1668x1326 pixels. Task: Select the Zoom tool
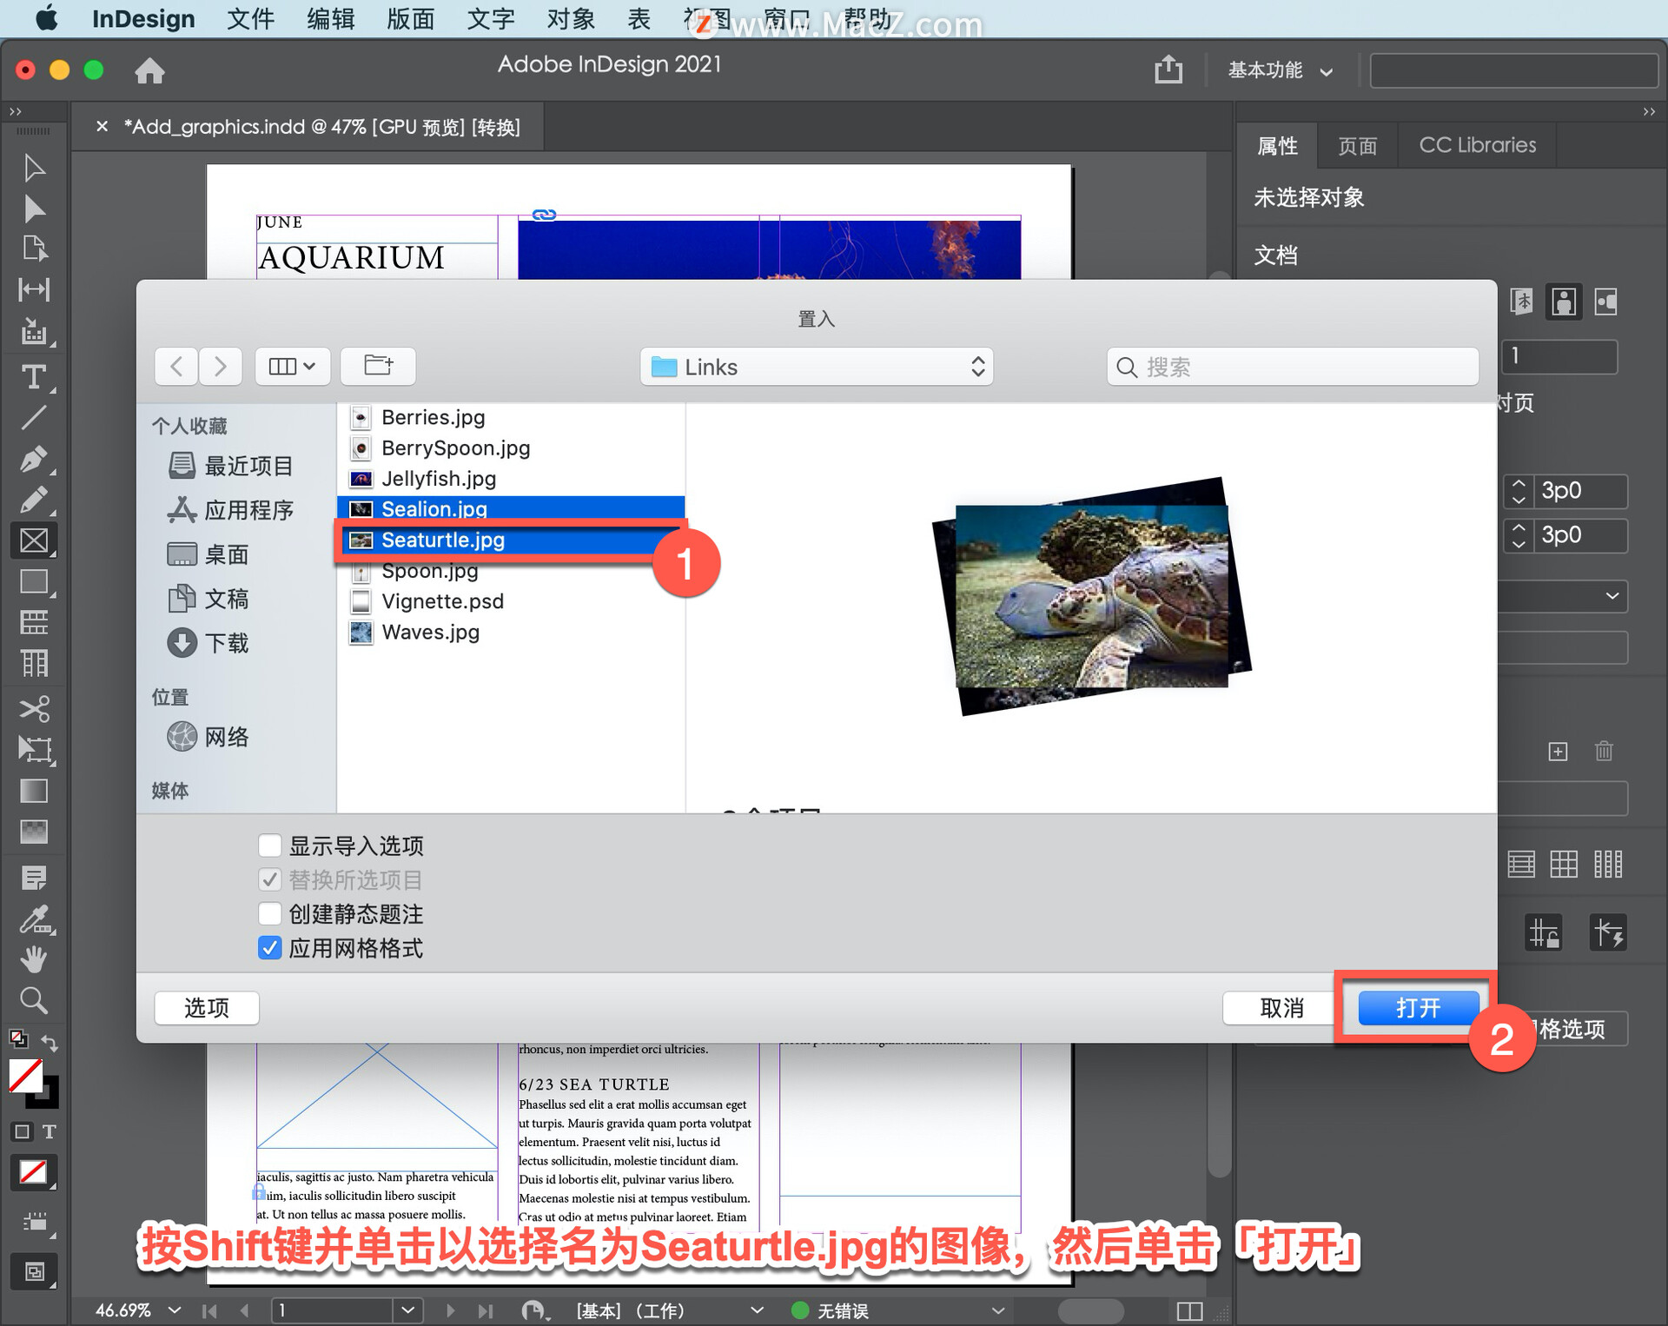coord(34,1001)
